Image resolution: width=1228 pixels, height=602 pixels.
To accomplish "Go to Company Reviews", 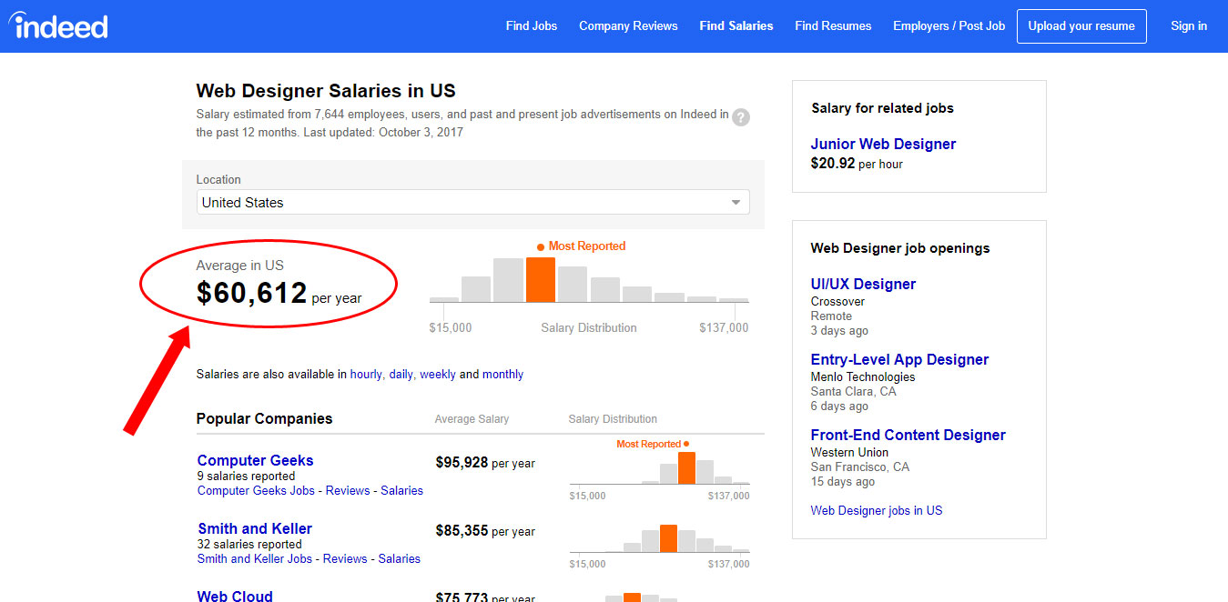I will click(628, 25).
